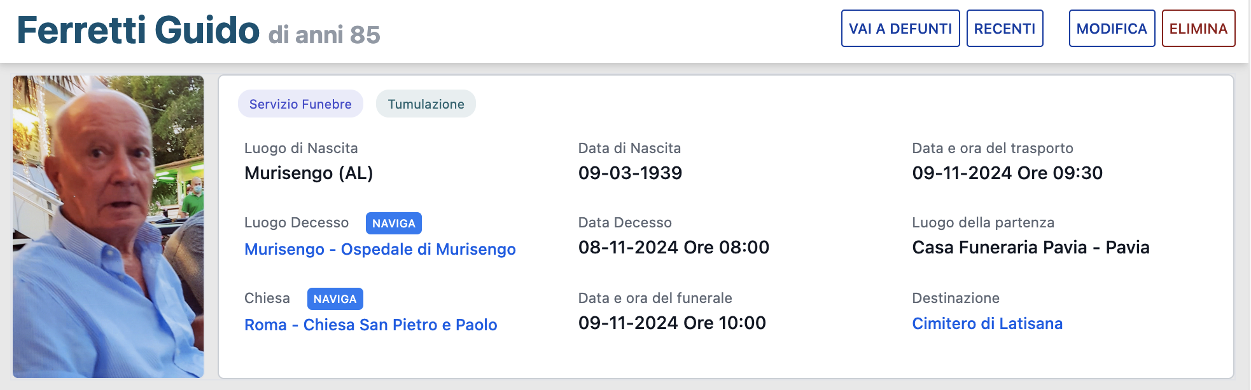The image size is (1251, 390).
Task: Click the VAI A DEFUNTI button
Action: point(900,29)
